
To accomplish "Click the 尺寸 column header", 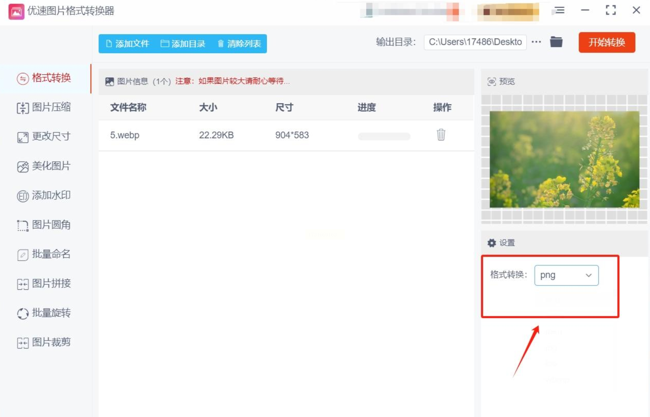I will (284, 108).
